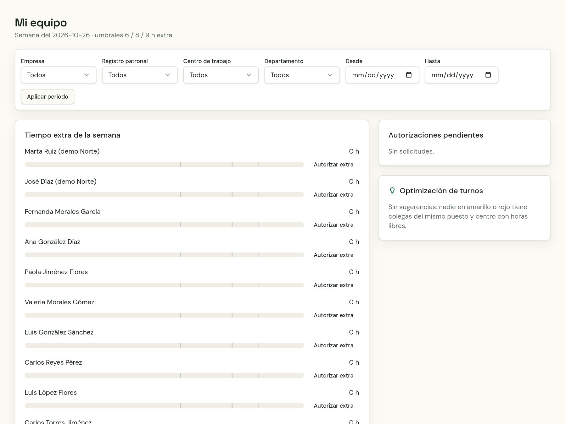The image size is (566, 424).
Task: Focus the Hasta date input field
Action: coord(462,75)
